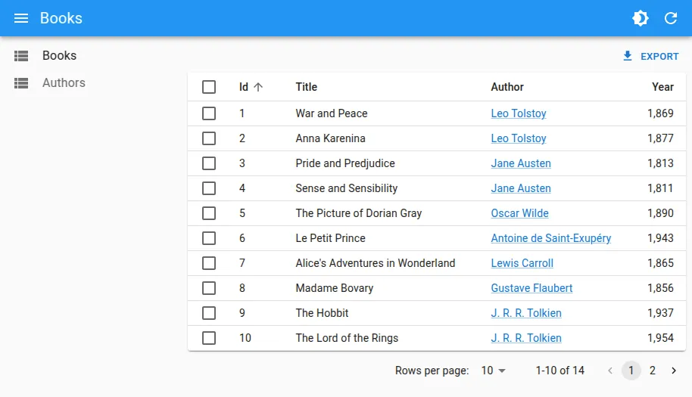
Task: Open the hamburger menu in the app bar
Action: [21, 18]
